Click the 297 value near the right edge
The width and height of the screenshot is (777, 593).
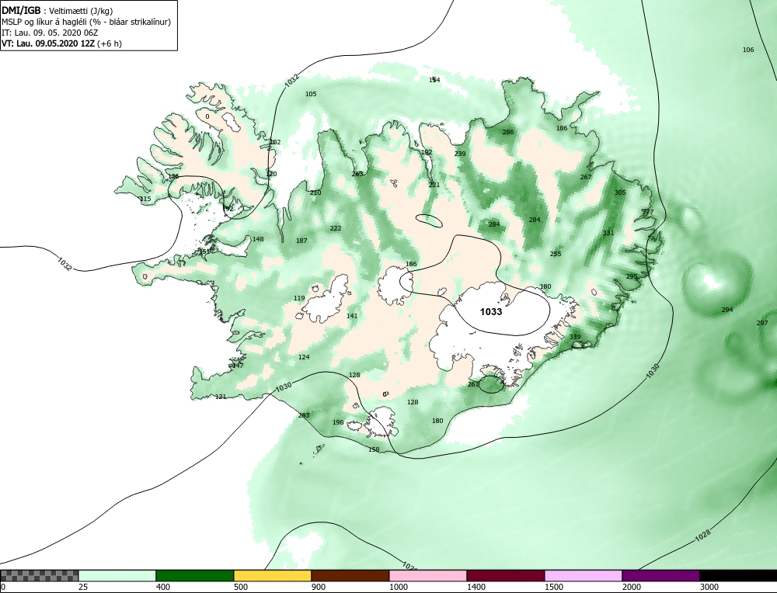[762, 323]
